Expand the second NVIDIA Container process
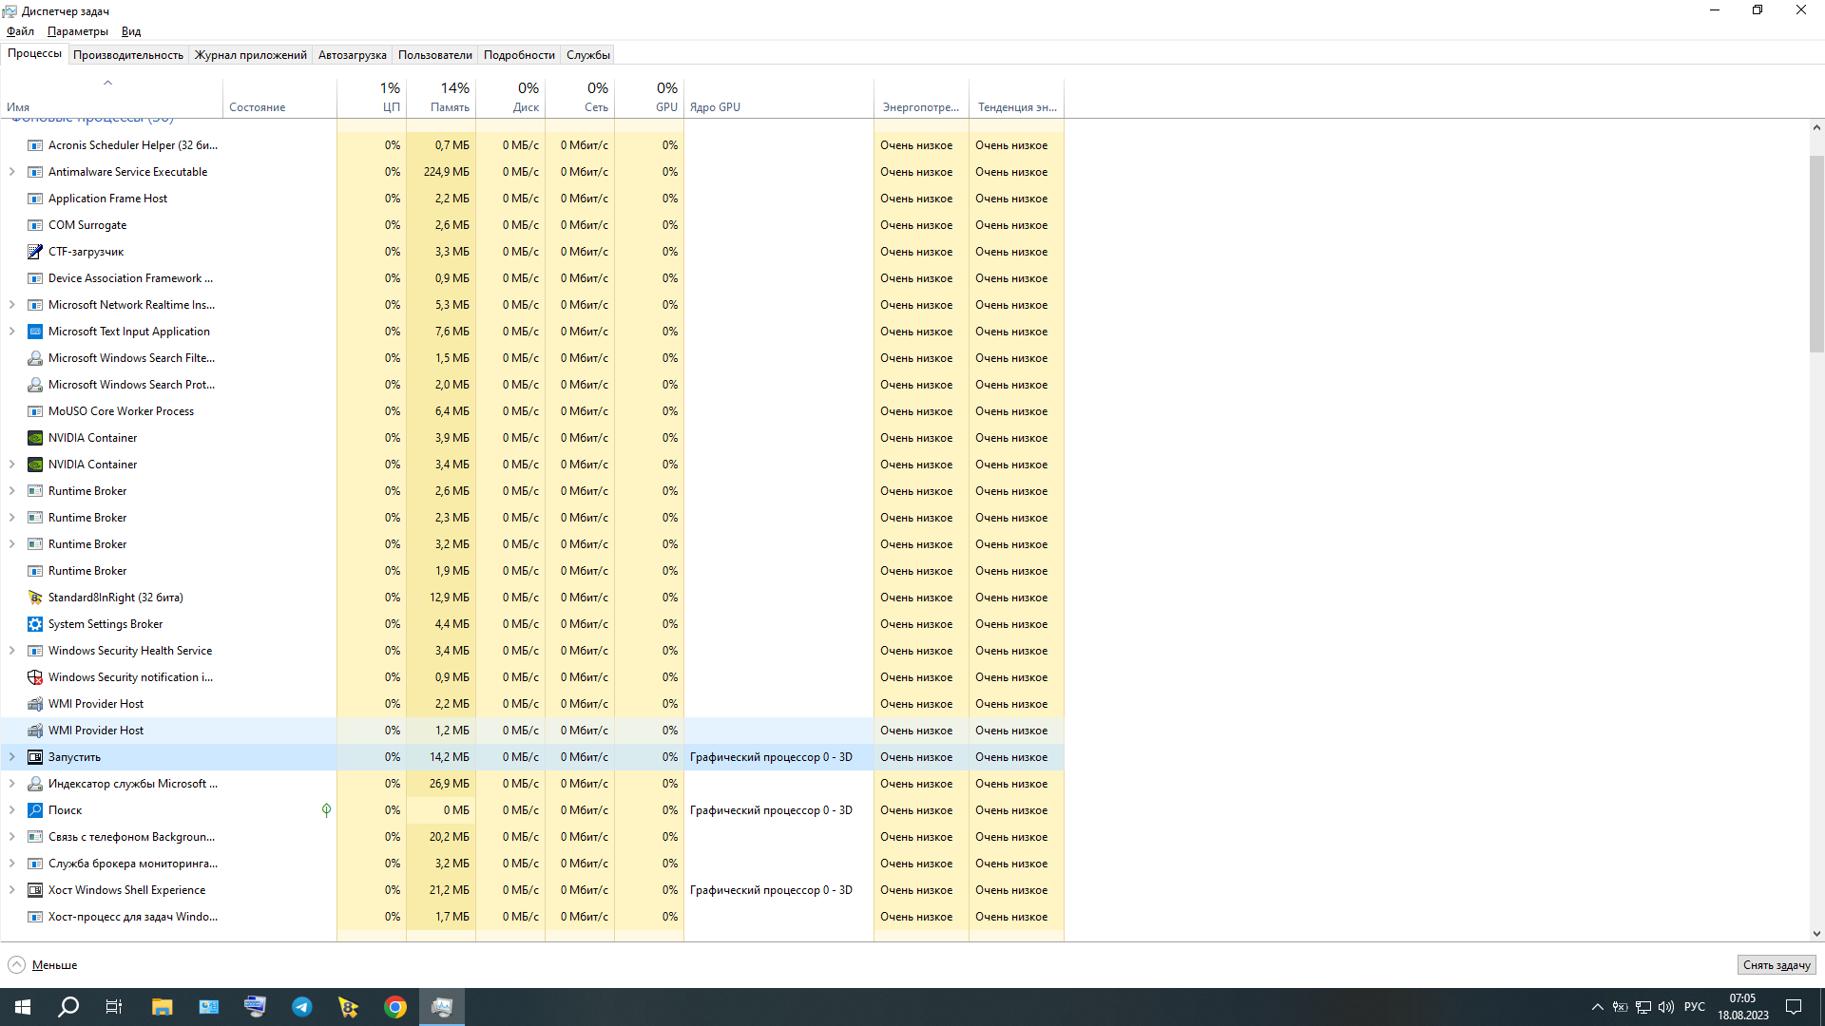 coord(11,465)
